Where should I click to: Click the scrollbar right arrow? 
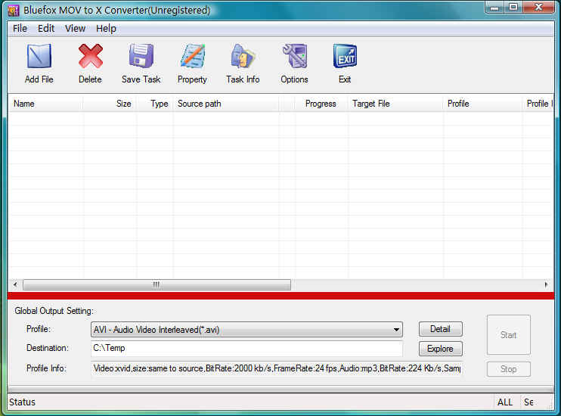click(546, 284)
